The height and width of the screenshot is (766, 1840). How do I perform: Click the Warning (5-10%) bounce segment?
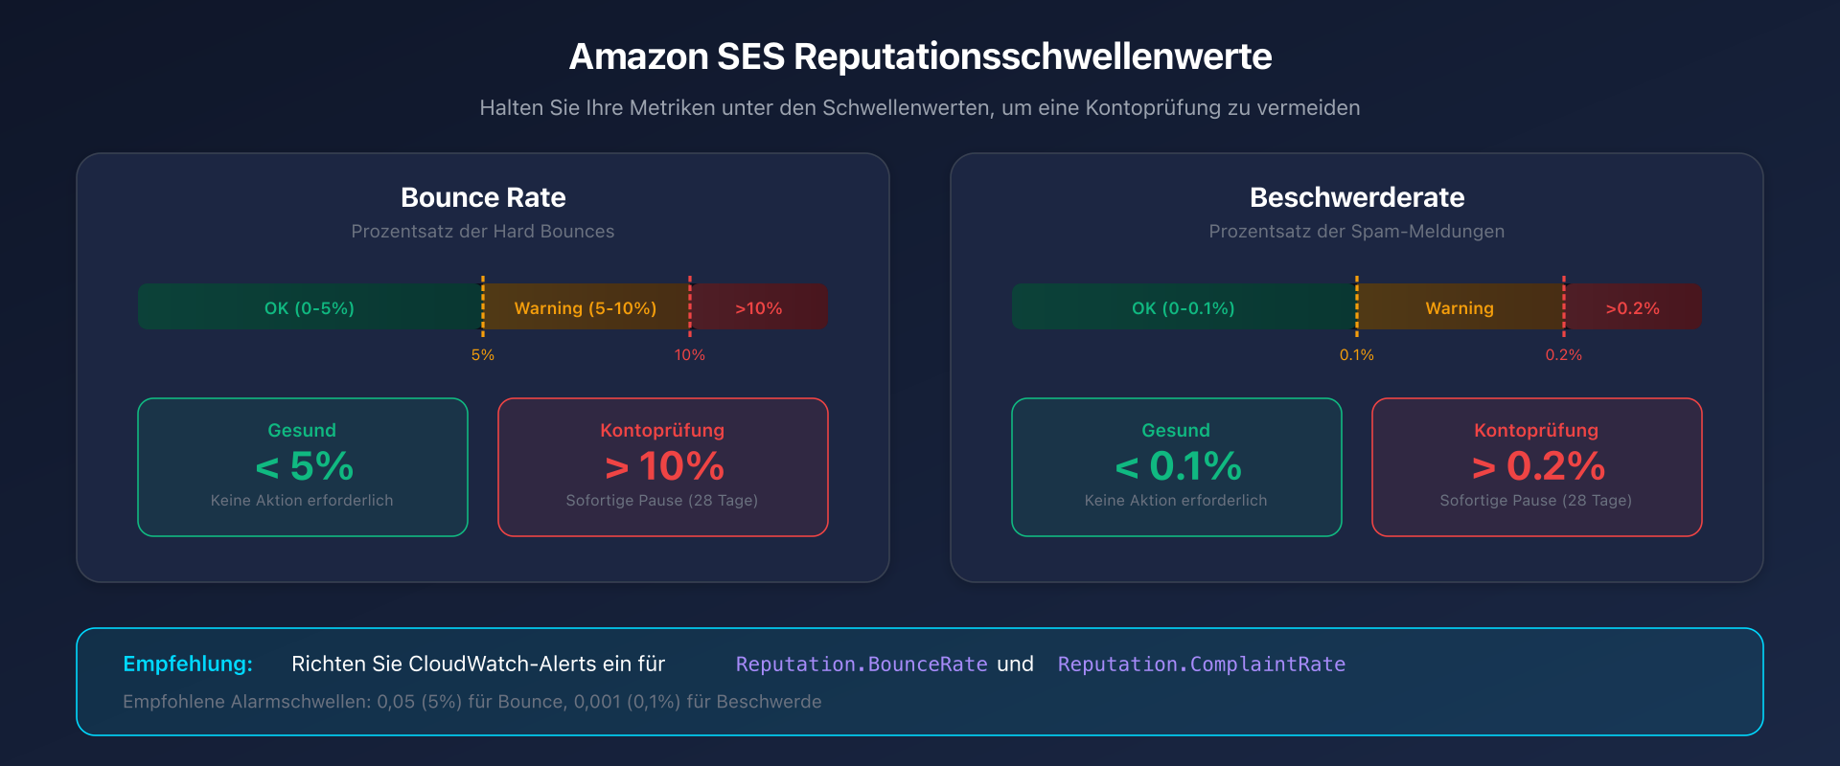[x=586, y=307]
